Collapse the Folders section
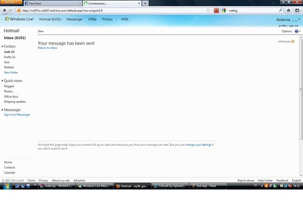This screenshot has width=303, height=217. tap(2, 47)
